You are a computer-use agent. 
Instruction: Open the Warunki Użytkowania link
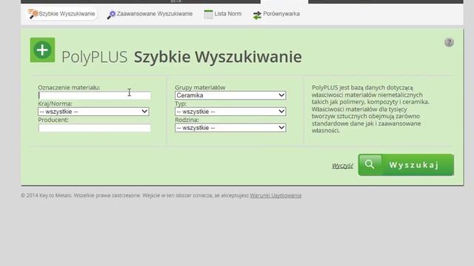coord(276,195)
